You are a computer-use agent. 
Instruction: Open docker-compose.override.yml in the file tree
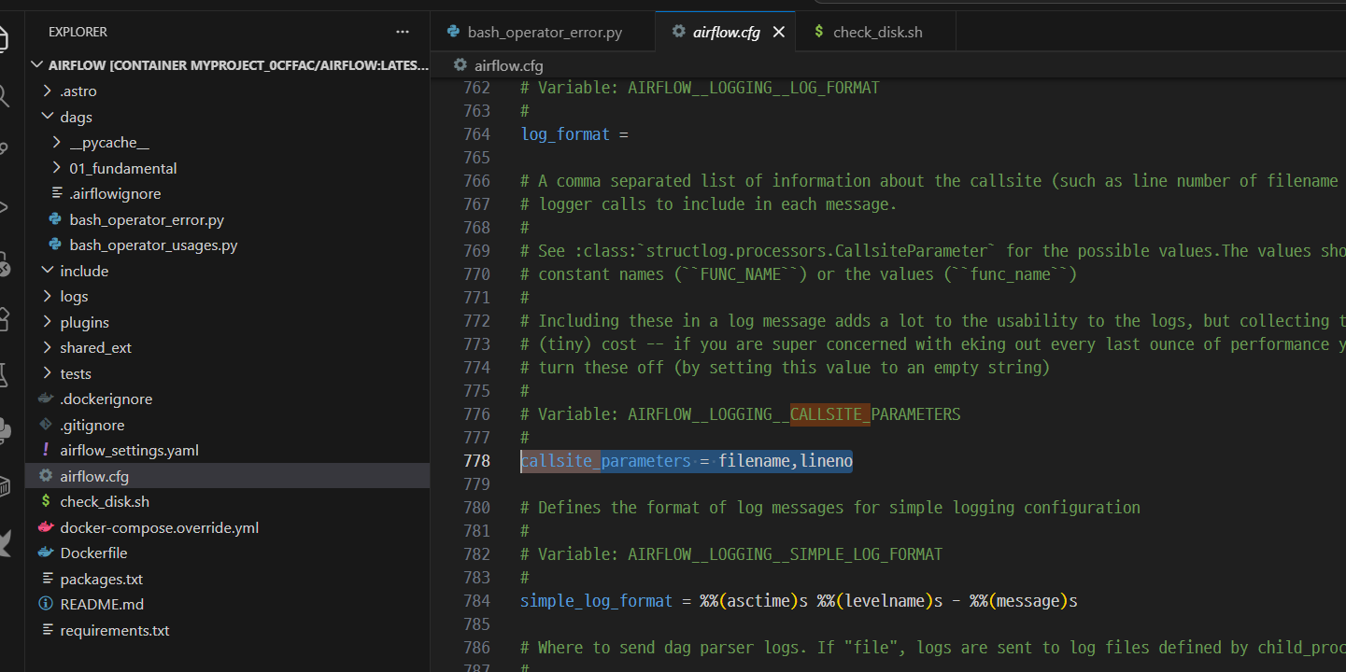point(159,527)
